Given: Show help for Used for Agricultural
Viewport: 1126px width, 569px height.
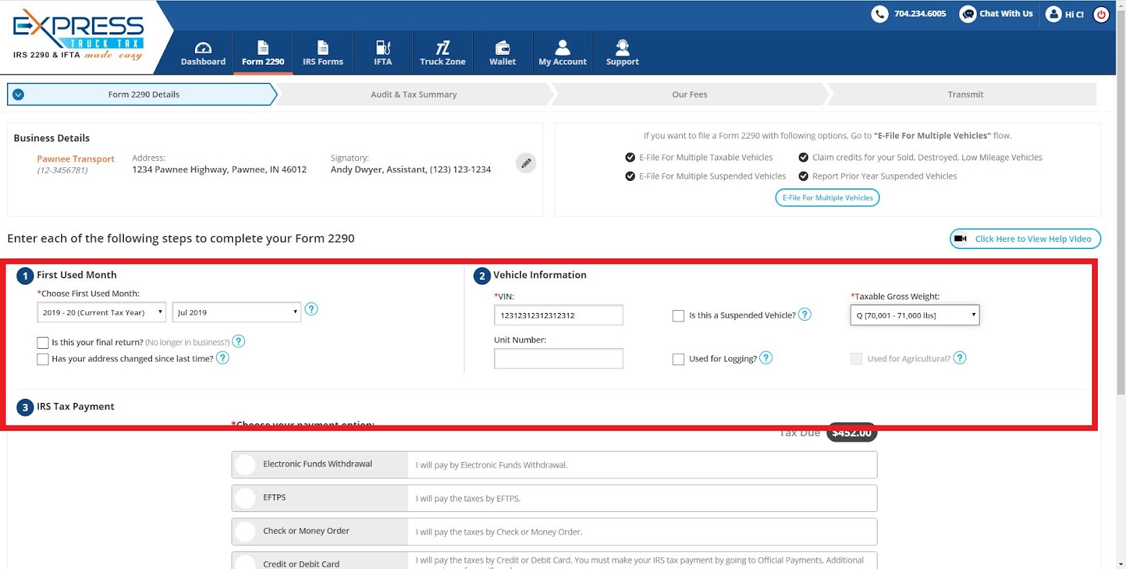Looking at the screenshot, I should [960, 357].
